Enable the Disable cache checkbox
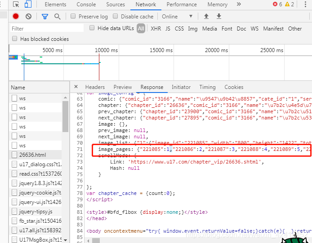Viewport: 312px width, 243px height. [x=116, y=16]
